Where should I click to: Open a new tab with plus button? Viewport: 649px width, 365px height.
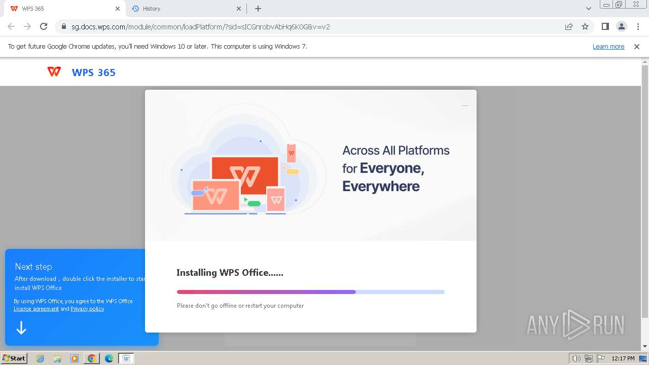(258, 9)
